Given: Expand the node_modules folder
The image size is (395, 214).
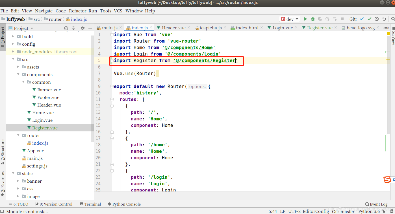Looking at the screenshot, I should (13, 52).
